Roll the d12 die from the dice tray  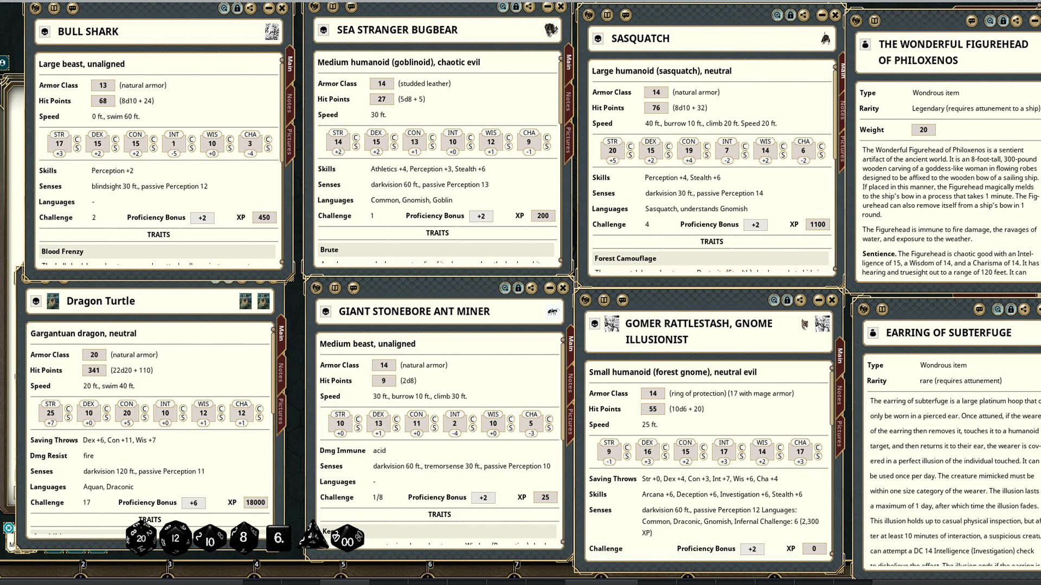[175, 538]
